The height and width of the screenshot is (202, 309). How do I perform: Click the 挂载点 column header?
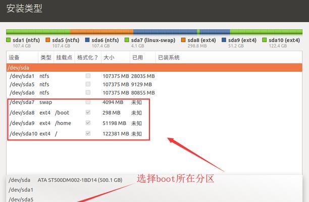tap(64, 58)
